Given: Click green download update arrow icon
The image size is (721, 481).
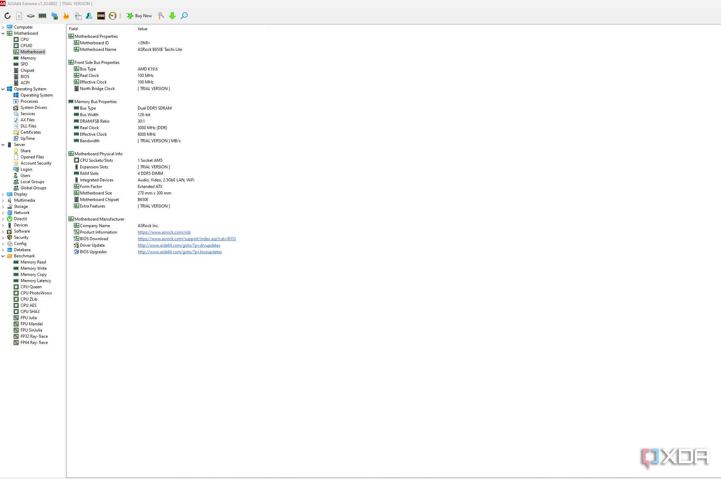Looking at the screenshot, I should pos(172,16).
